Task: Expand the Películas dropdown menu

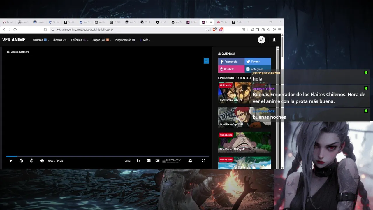Action: click(80, 40)
